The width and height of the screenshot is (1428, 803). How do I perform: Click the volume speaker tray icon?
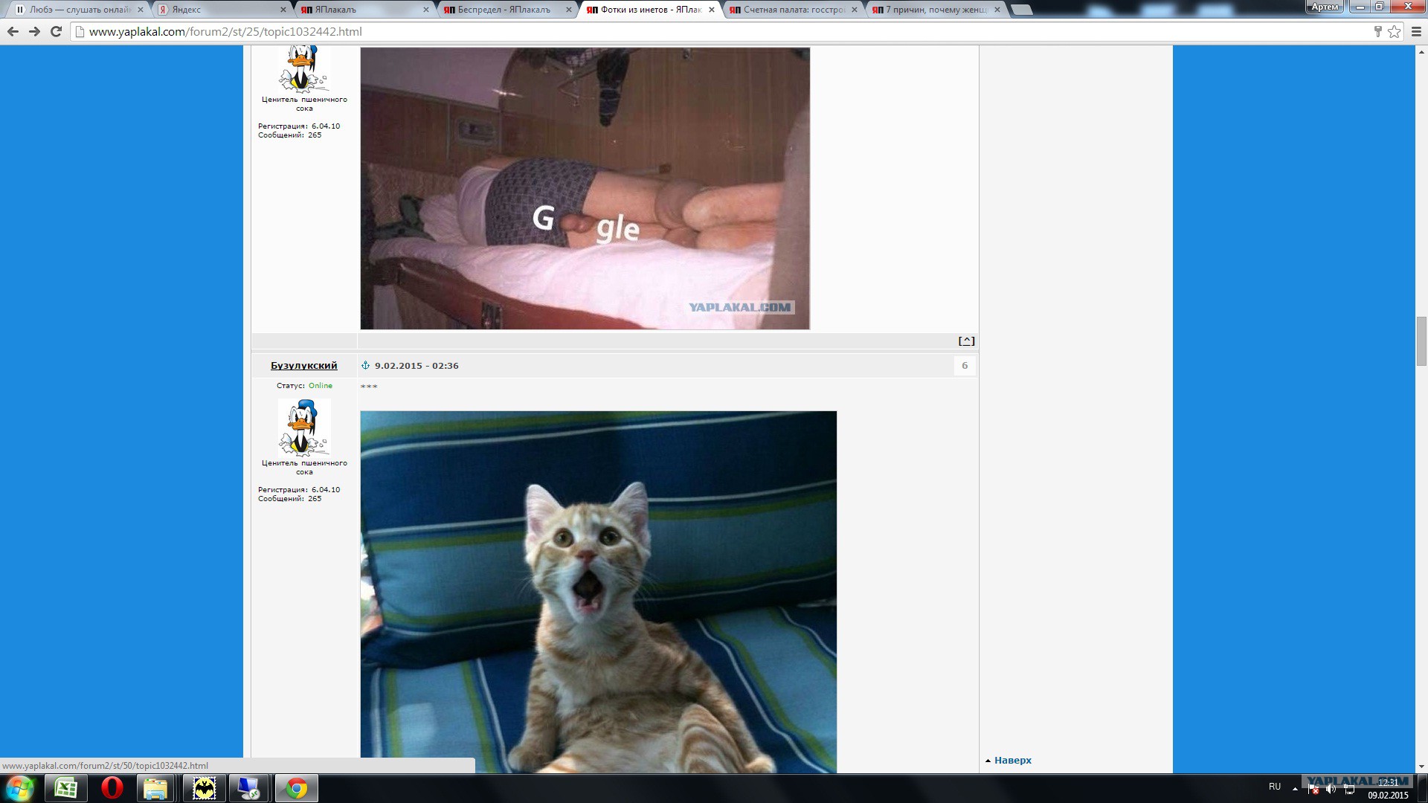1331,788
